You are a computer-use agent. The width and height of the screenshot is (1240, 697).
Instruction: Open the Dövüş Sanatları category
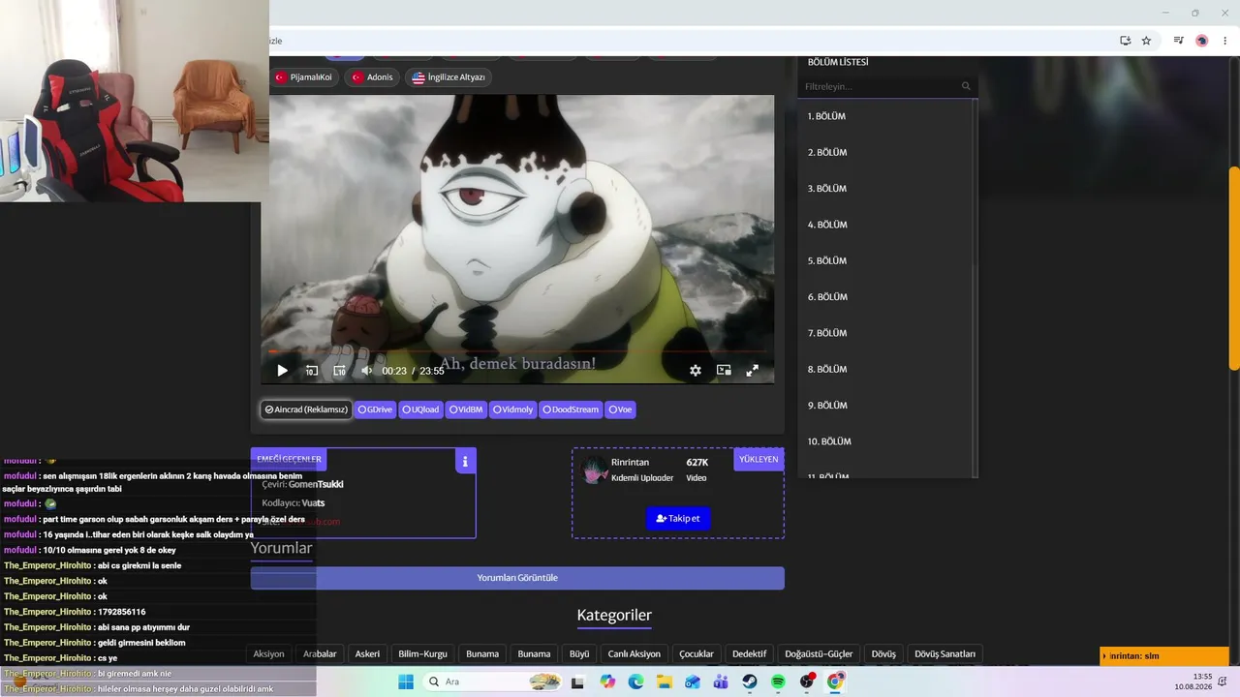(x=945, y=654)
